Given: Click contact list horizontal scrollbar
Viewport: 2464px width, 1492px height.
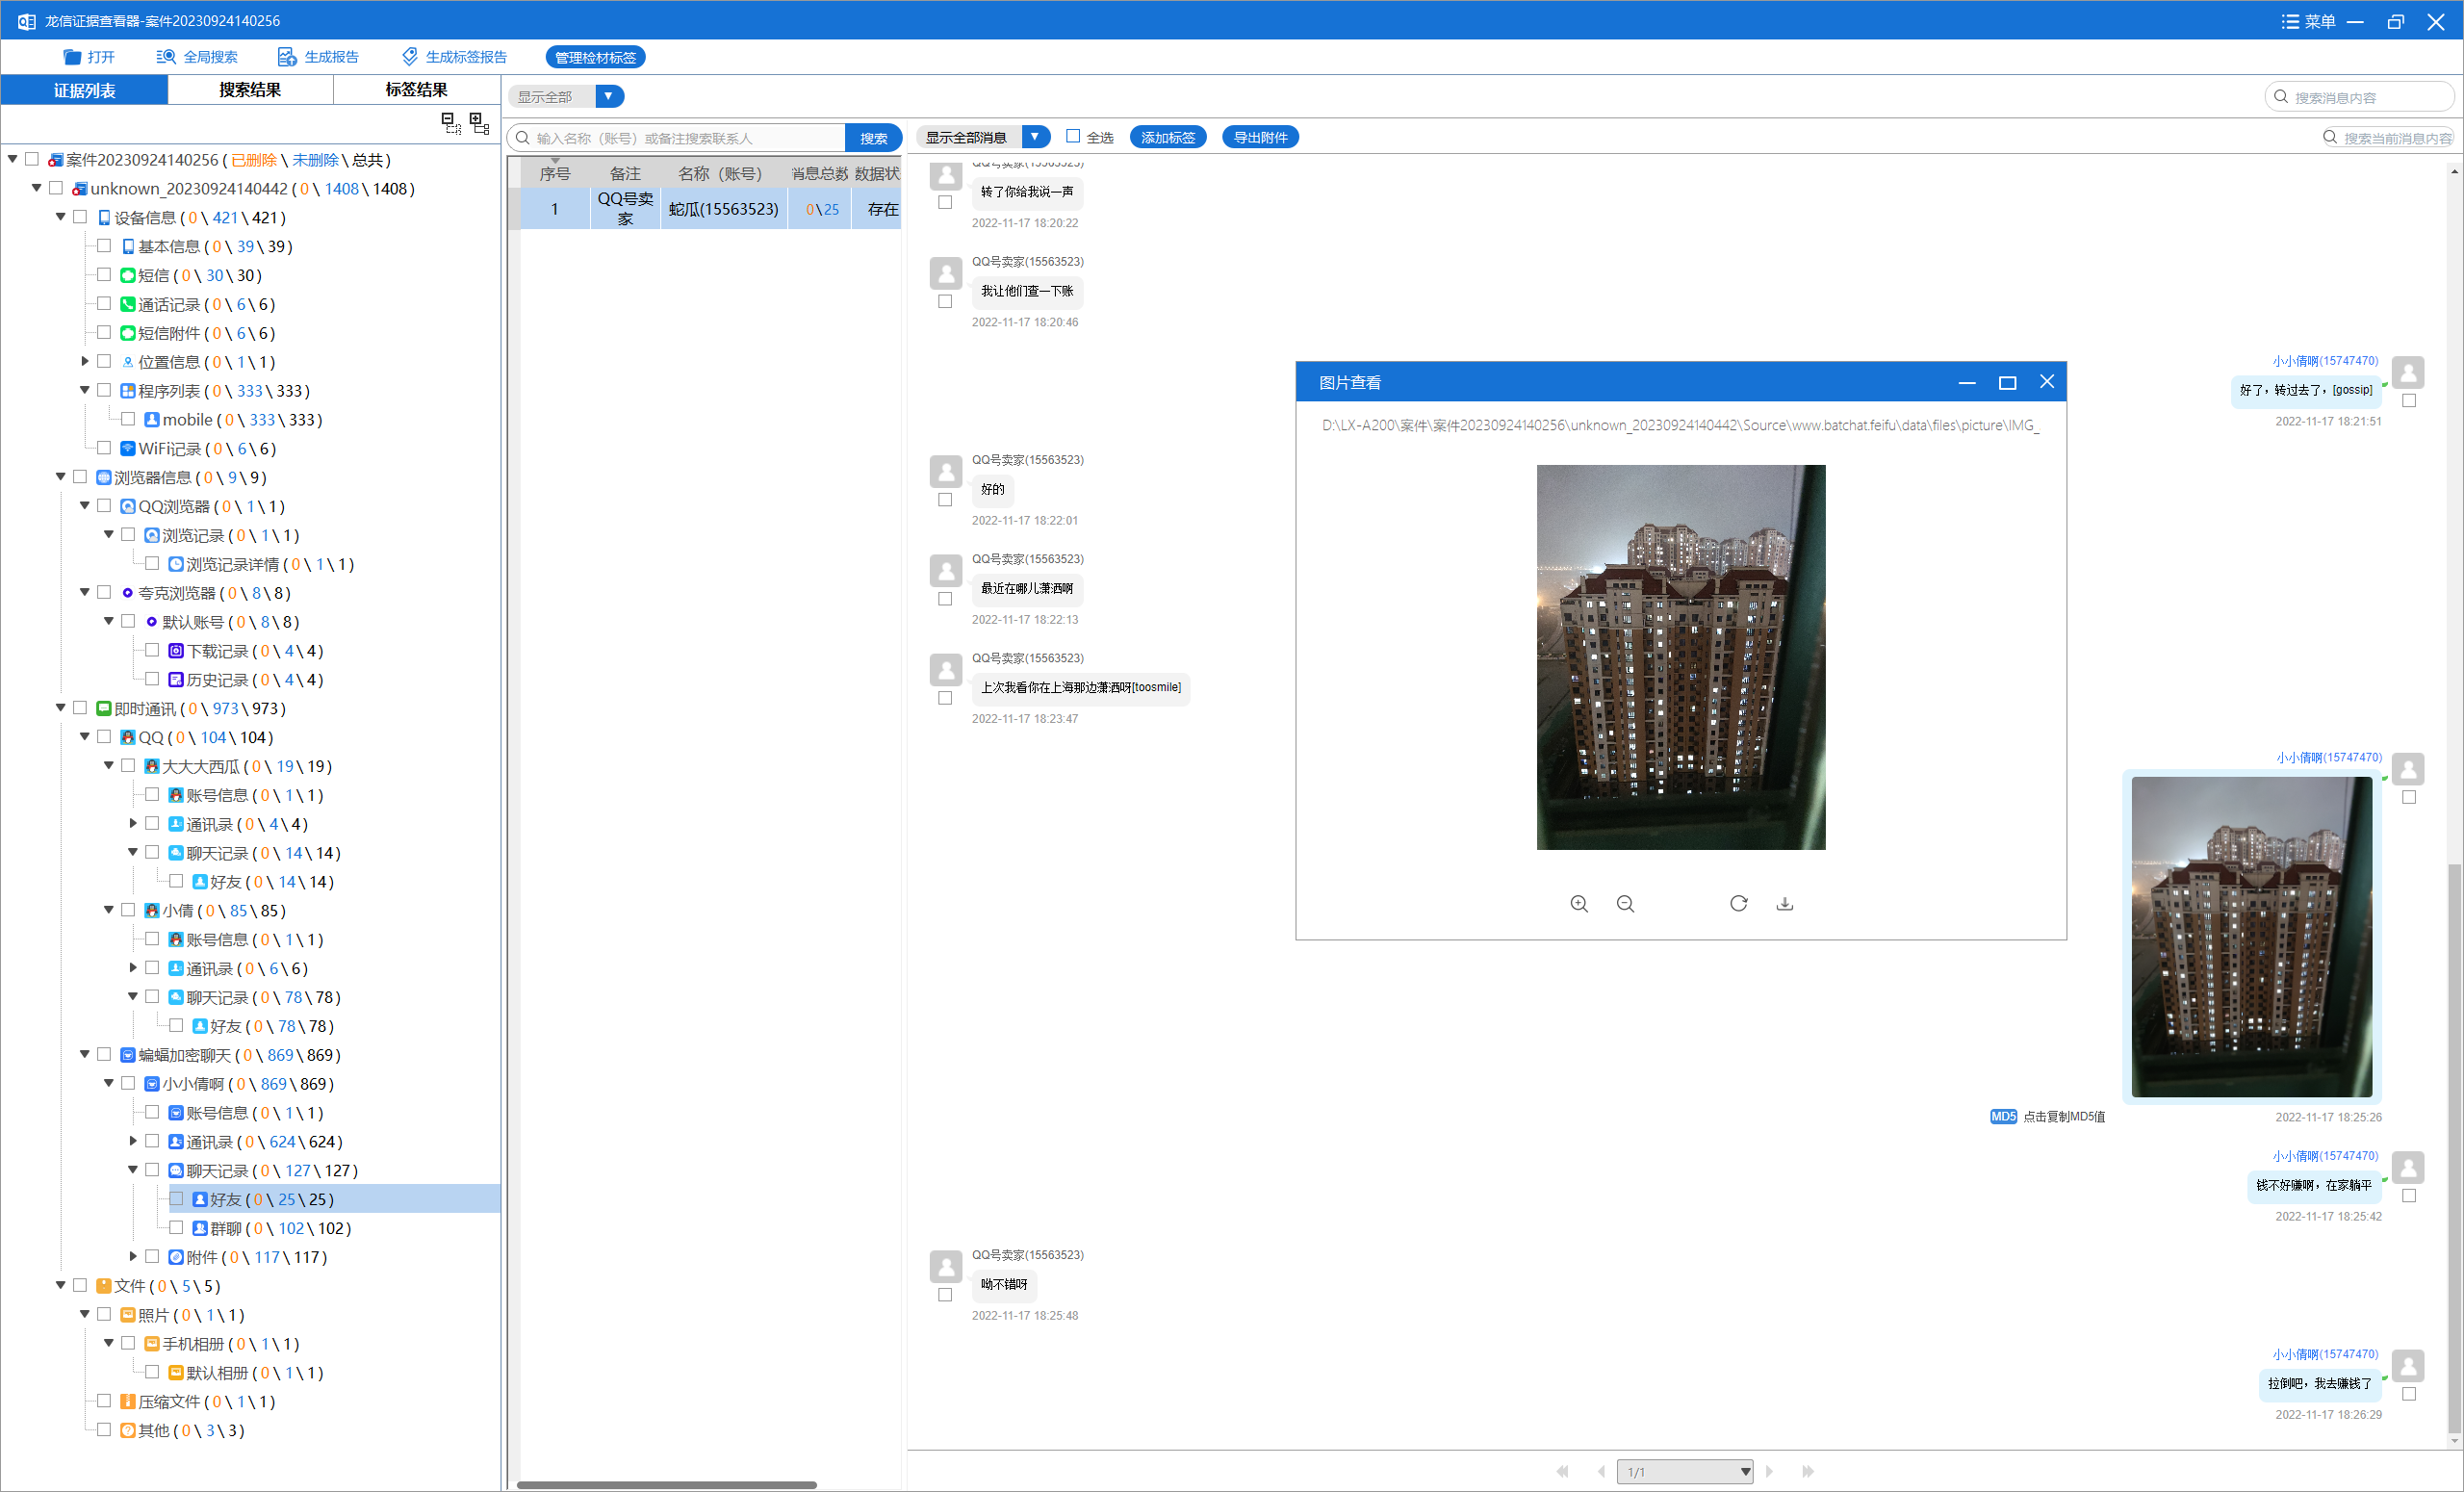Looking at the screenshot, I should point(667,1485).
